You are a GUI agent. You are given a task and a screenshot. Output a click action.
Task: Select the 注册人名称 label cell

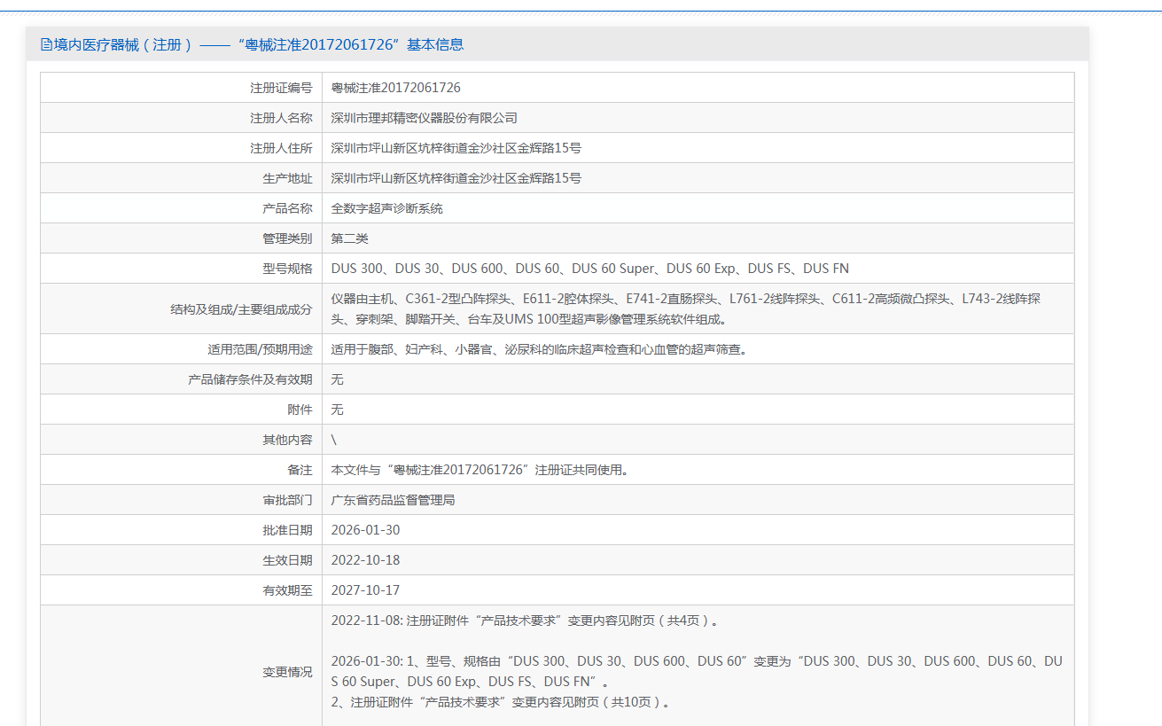(181, 118)
